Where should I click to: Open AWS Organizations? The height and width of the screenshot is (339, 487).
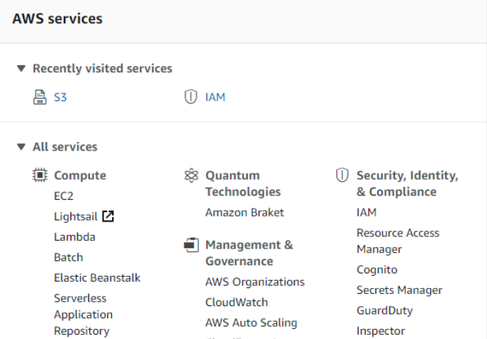tap(255, 282)
